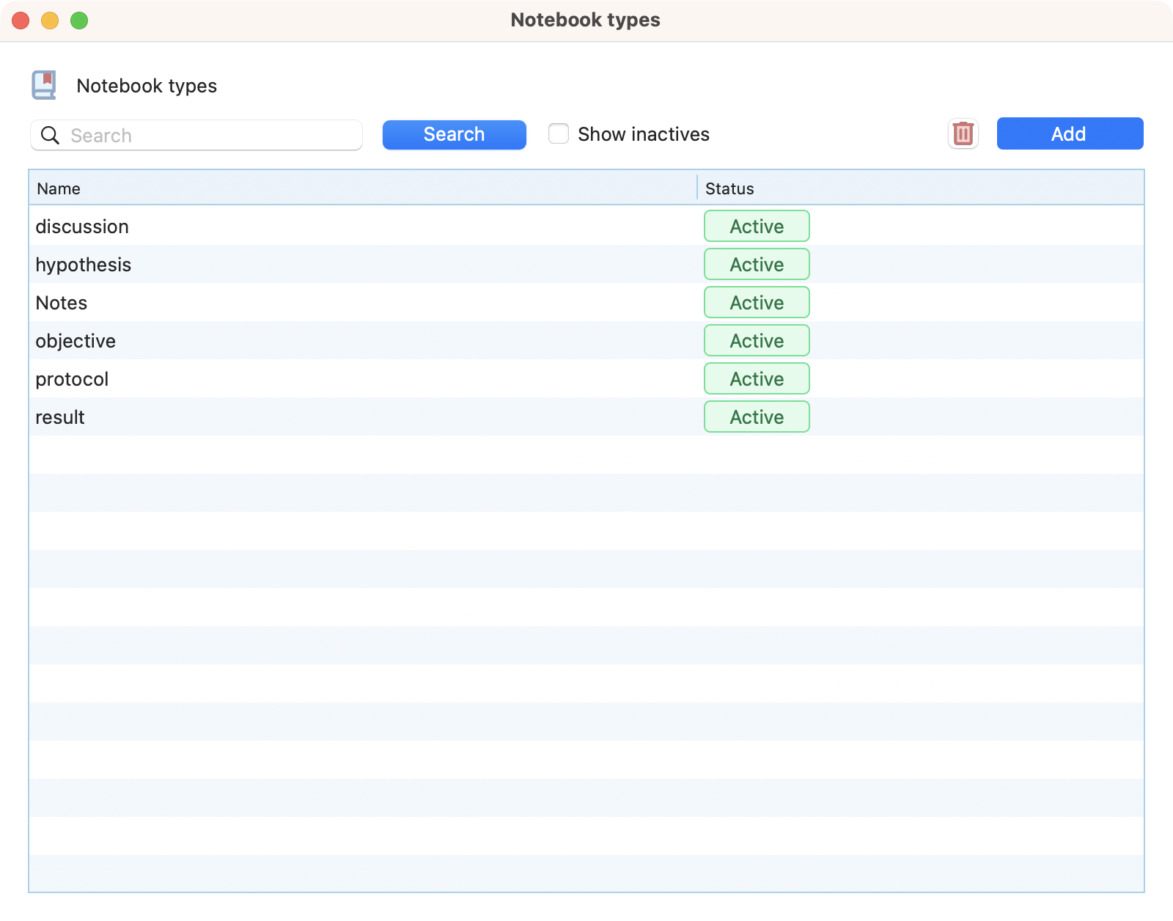Image resolution: width=1173 pixels, height=921 pixels.
Task: Enable the Show inactives checkbox
Action: pos(559,134)
